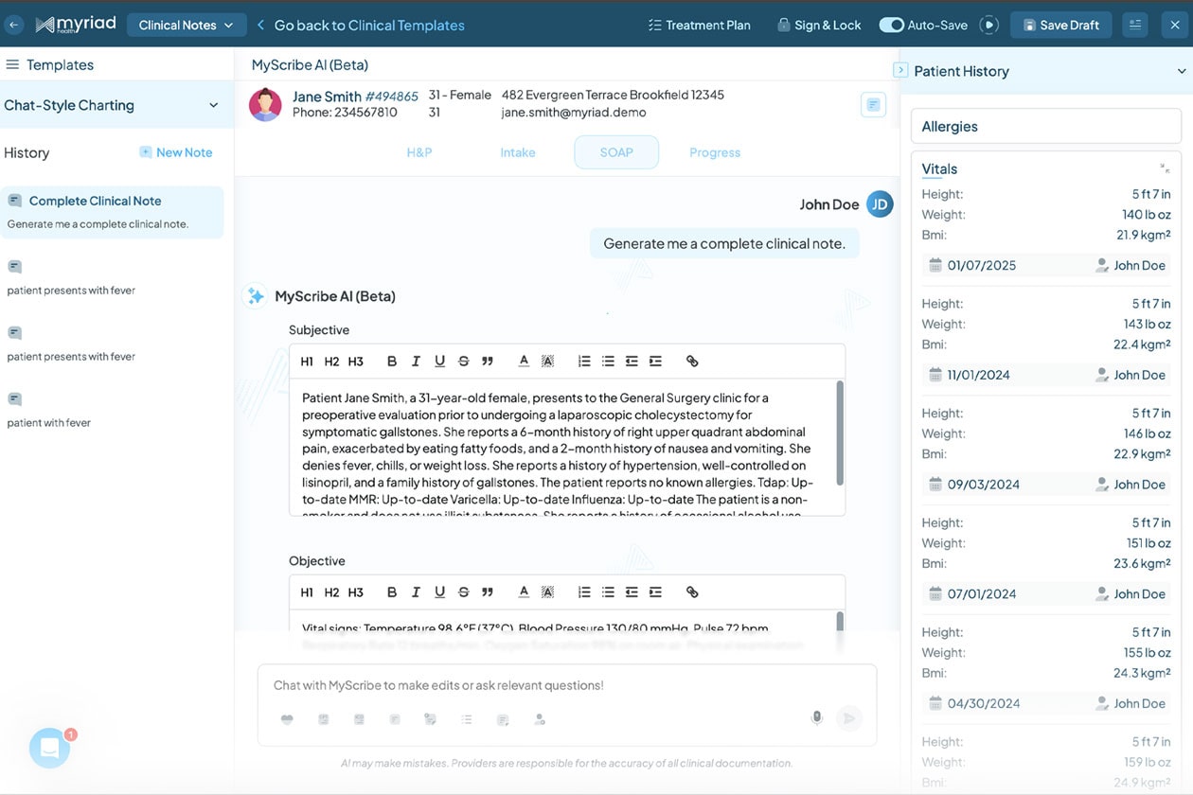
Task: Toggle bold in Subjective editor toolbar
Action: pos(392,362)
